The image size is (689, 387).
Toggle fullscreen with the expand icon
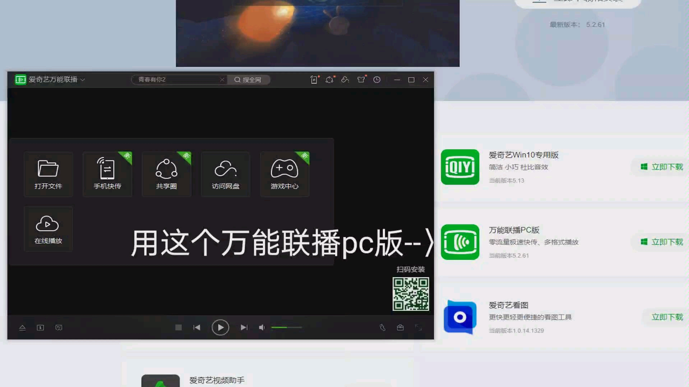pos(418,327)
